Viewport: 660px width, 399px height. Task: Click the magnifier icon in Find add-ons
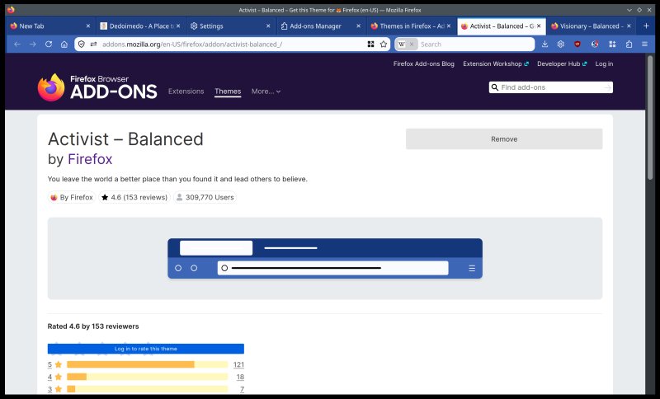point(494,87)
